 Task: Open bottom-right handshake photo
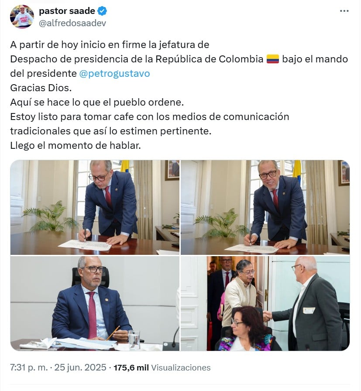click(265, 303)
